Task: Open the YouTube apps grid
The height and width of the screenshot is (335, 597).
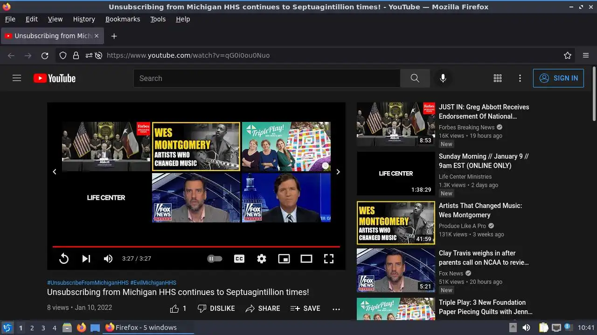Action: click(498, 78)
